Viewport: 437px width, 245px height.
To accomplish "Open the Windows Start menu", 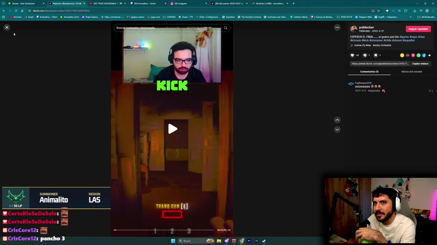I will (173, 241).
